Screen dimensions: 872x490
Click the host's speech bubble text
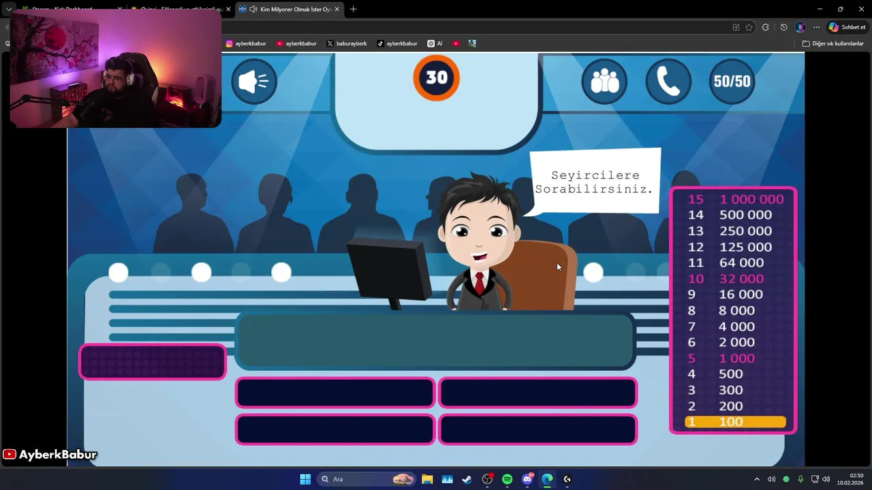(594, 182)
